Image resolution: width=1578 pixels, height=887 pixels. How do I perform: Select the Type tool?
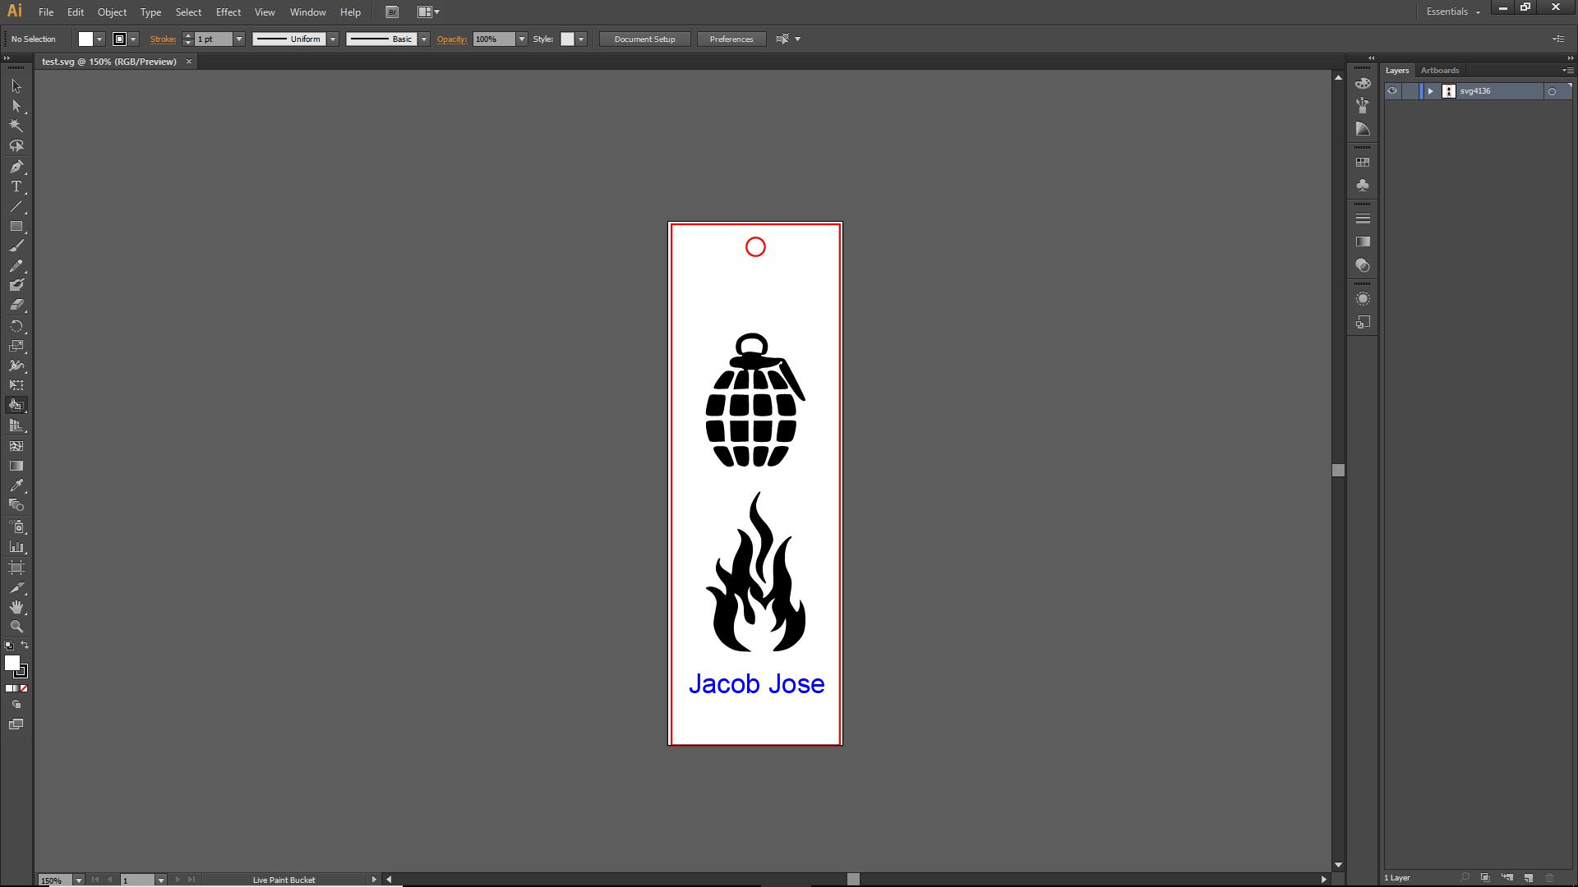pyautogui.click(x=16, y=186)
